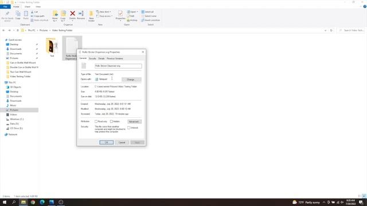Open the Windows Start menu
The height and width of the screenshot is (206, 367).
(x=5, y=202)
